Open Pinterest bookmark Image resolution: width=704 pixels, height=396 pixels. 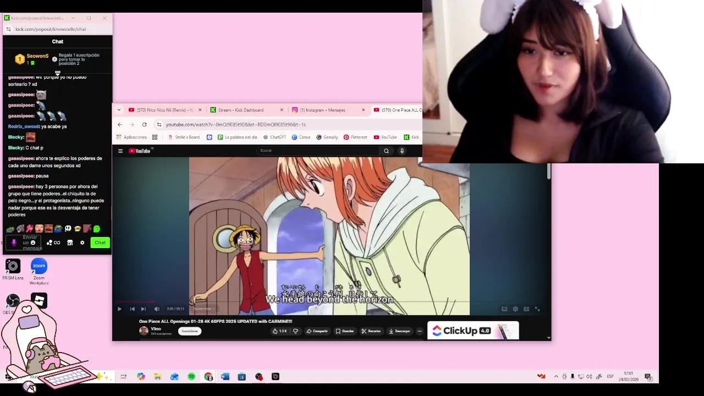355,137
